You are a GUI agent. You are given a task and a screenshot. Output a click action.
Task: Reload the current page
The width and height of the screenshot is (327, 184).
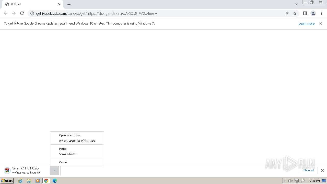(x=22, y=13)
